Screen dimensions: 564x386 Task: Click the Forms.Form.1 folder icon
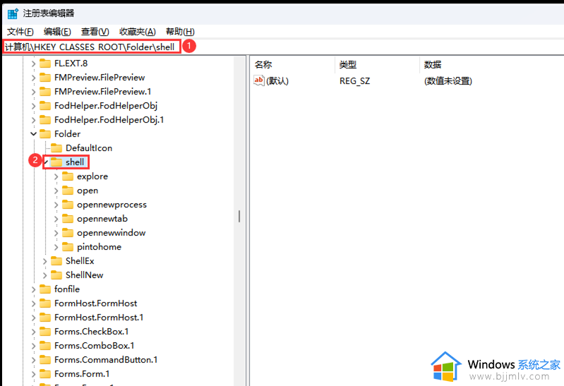coord(45,373)
